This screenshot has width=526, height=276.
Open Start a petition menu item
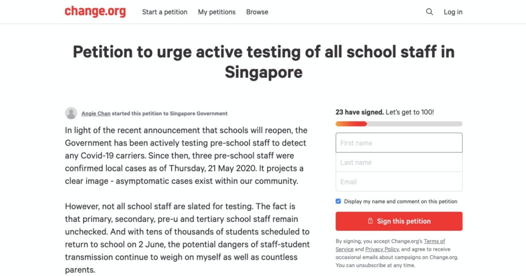point(165,12)
